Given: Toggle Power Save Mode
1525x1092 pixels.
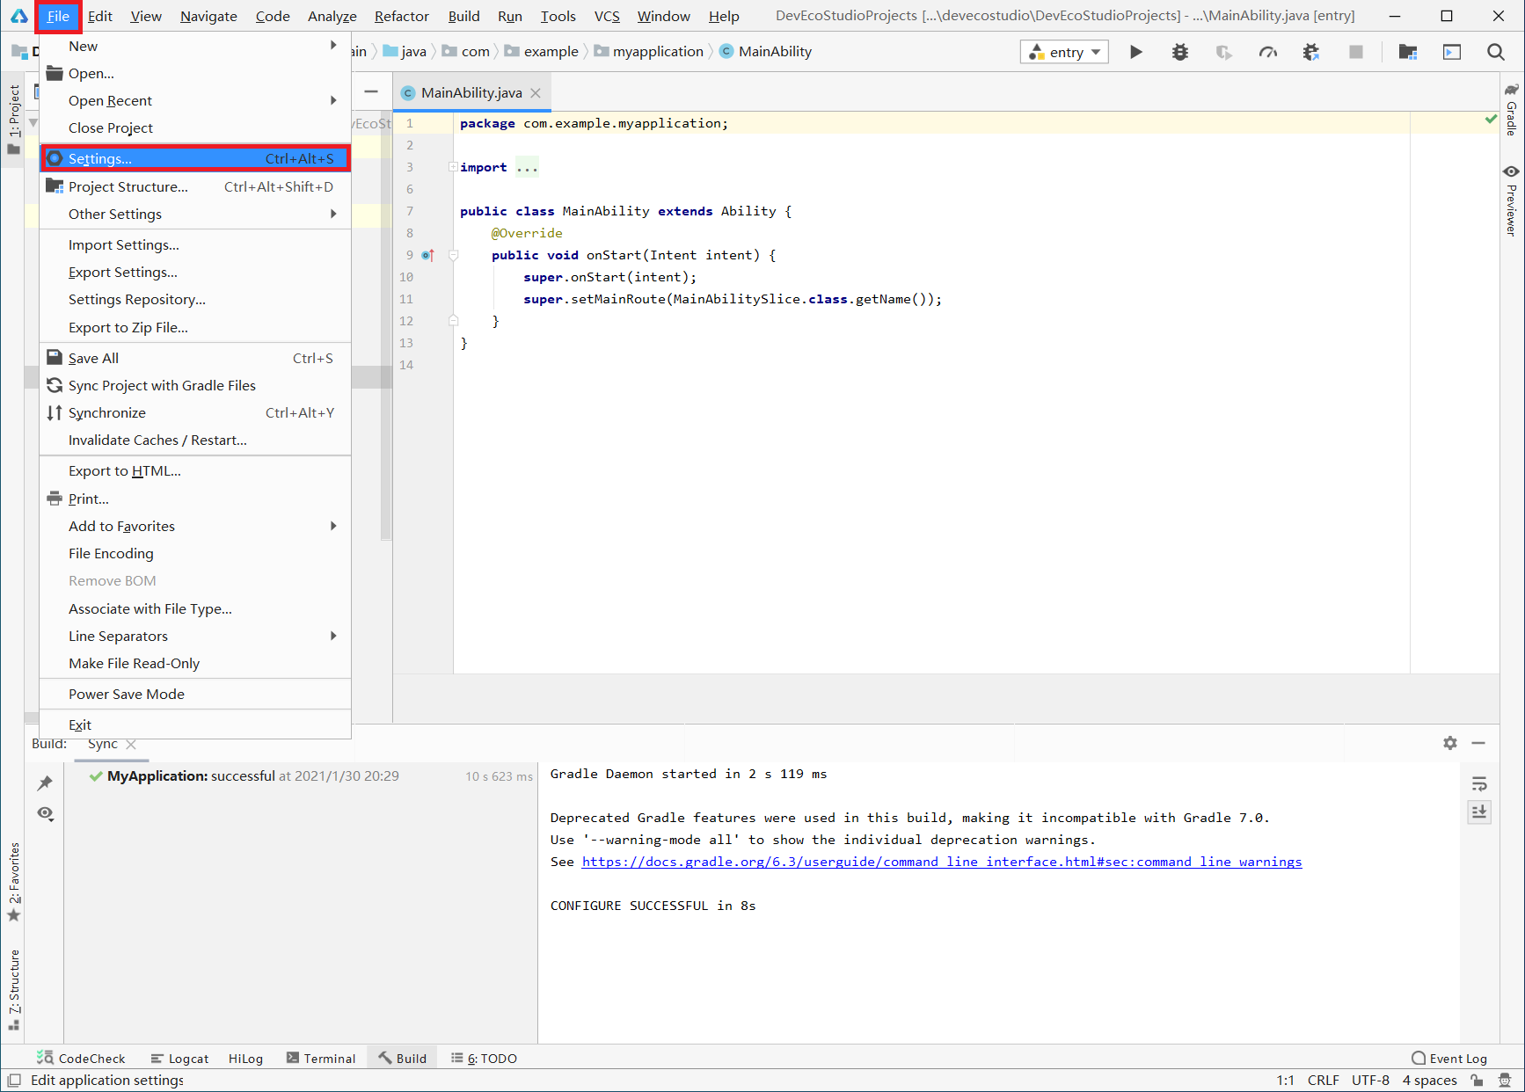Looking at the screenshot, I should click(195, 694).
